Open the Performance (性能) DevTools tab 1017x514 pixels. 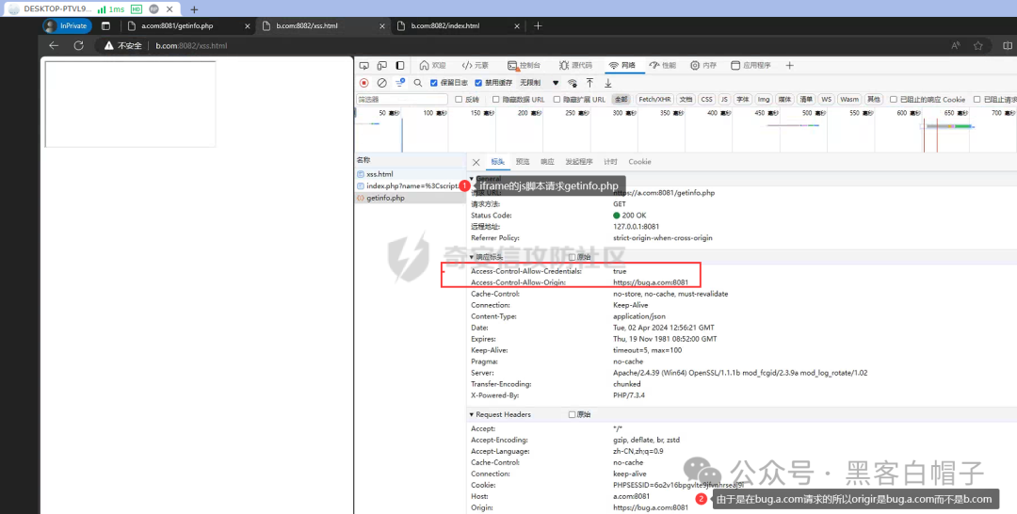coord(663,66)
